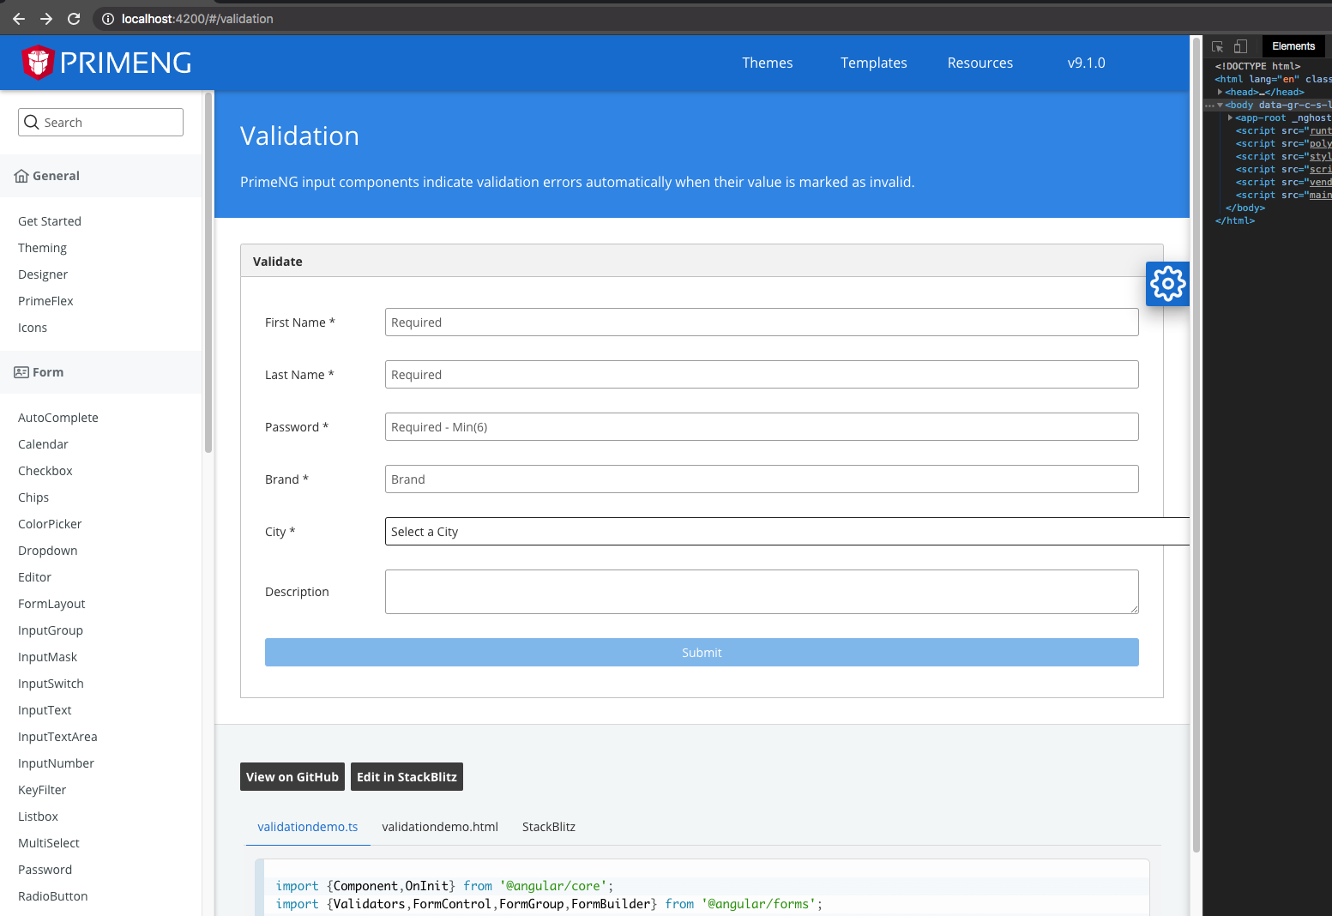Viewport: 1332px width, 916px height.
Task: Expand the app-root element node
Action: click(x=1231, y=118)
